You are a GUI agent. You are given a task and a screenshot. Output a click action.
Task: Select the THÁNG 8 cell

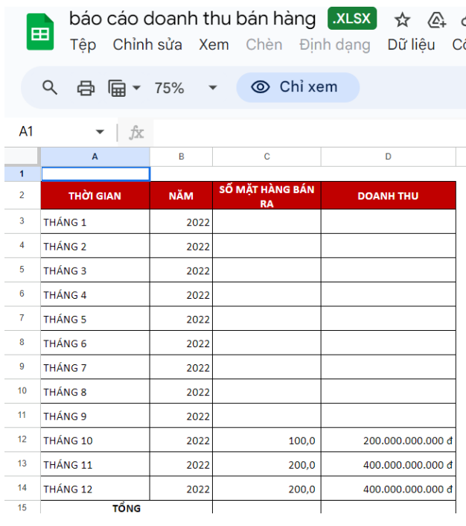pos(95,391)
